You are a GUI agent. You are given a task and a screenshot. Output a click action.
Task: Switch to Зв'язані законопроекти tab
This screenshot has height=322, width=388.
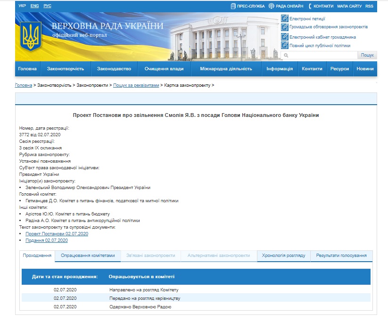[151, 256]
